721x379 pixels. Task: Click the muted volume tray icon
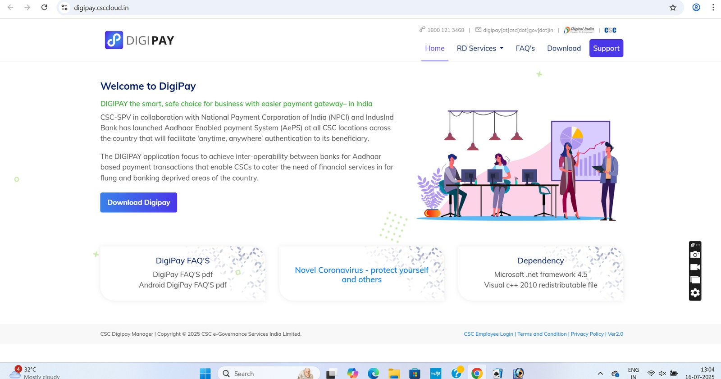click(662, 373)
